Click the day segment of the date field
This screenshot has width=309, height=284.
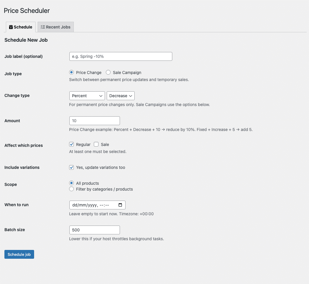[x=75, y=205]
